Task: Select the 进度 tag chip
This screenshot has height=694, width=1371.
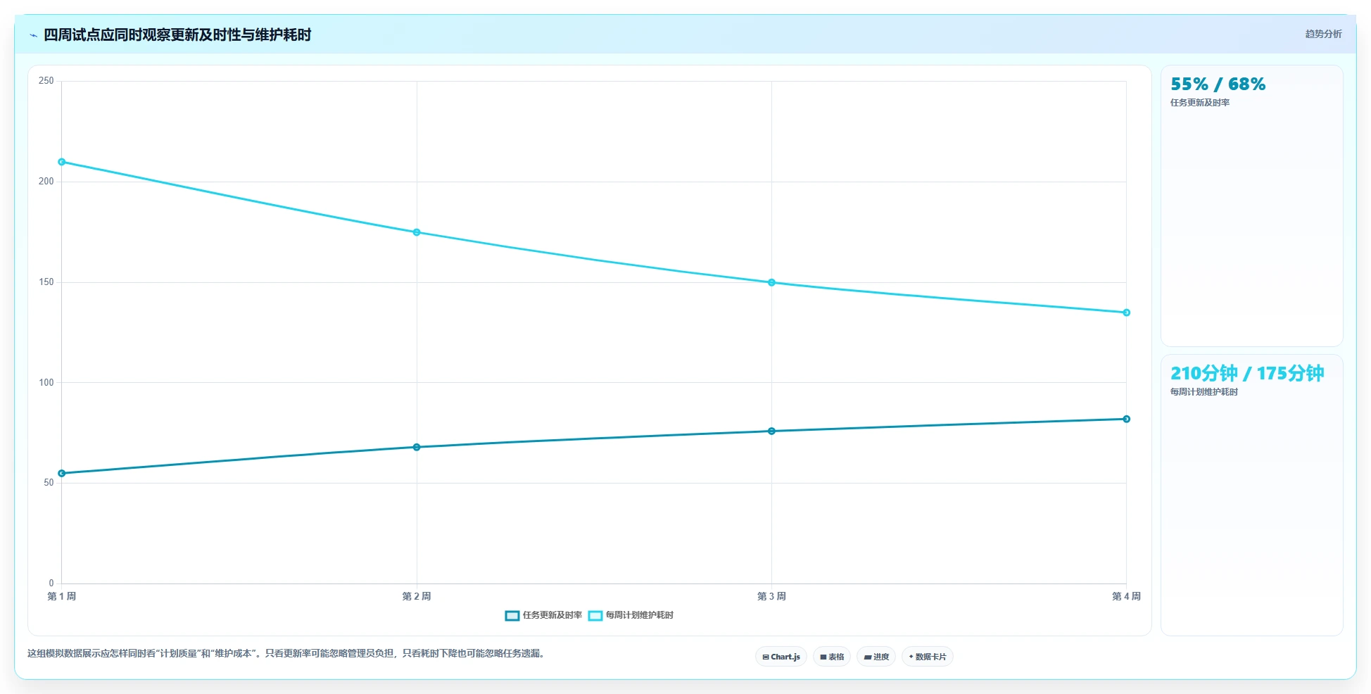Action: tap(876, 657)
